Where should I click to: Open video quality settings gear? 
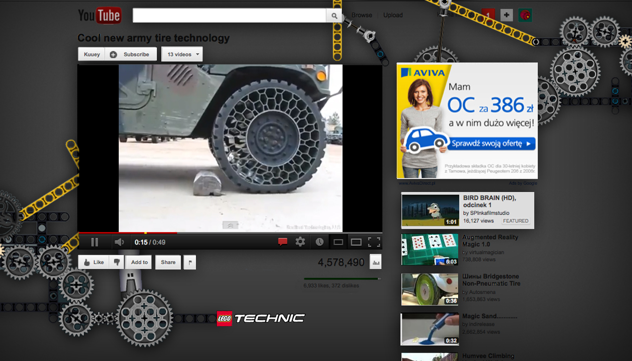click(300, 242)
